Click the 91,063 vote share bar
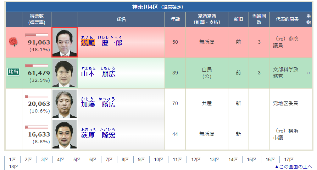The height and width of the screenshot is (170, 317). point(37,35)
